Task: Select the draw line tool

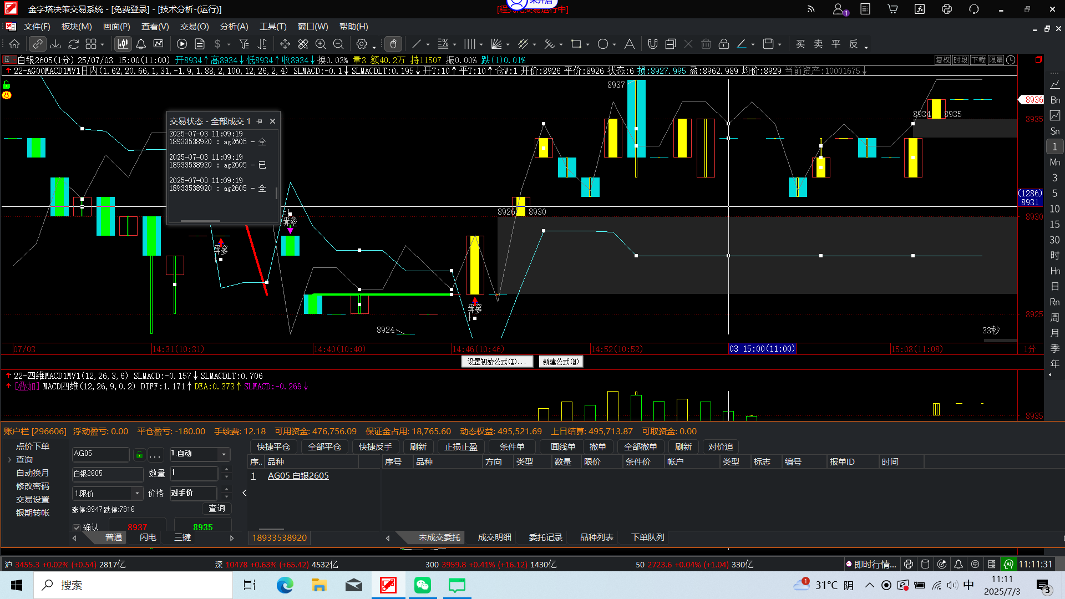Action: (417, 44)
